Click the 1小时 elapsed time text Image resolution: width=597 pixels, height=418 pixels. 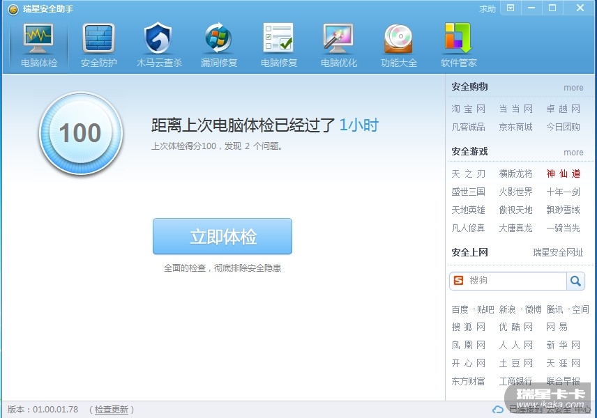(x=358, y=125)
